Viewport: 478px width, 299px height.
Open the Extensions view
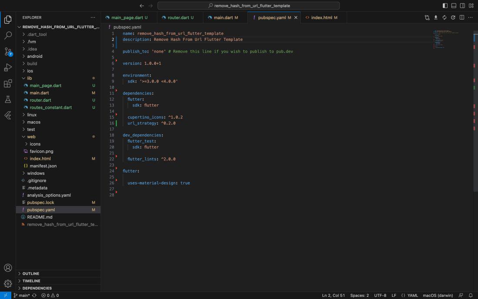(x=8, y=83)
